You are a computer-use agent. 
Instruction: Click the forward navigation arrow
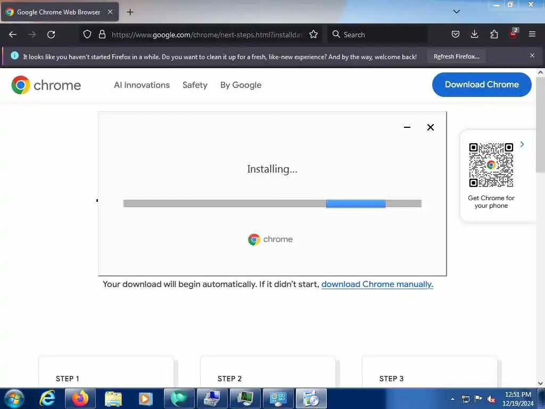[32, 35]
